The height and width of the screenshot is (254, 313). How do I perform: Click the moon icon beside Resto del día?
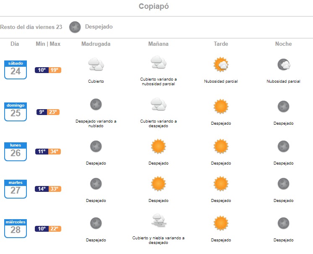coord(75,27)
